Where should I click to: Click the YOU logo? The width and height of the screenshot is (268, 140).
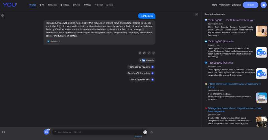pos(10,5)
